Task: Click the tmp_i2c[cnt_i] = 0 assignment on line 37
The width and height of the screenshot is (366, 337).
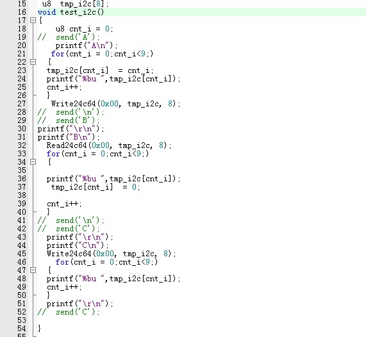Action: pos(96,187)
